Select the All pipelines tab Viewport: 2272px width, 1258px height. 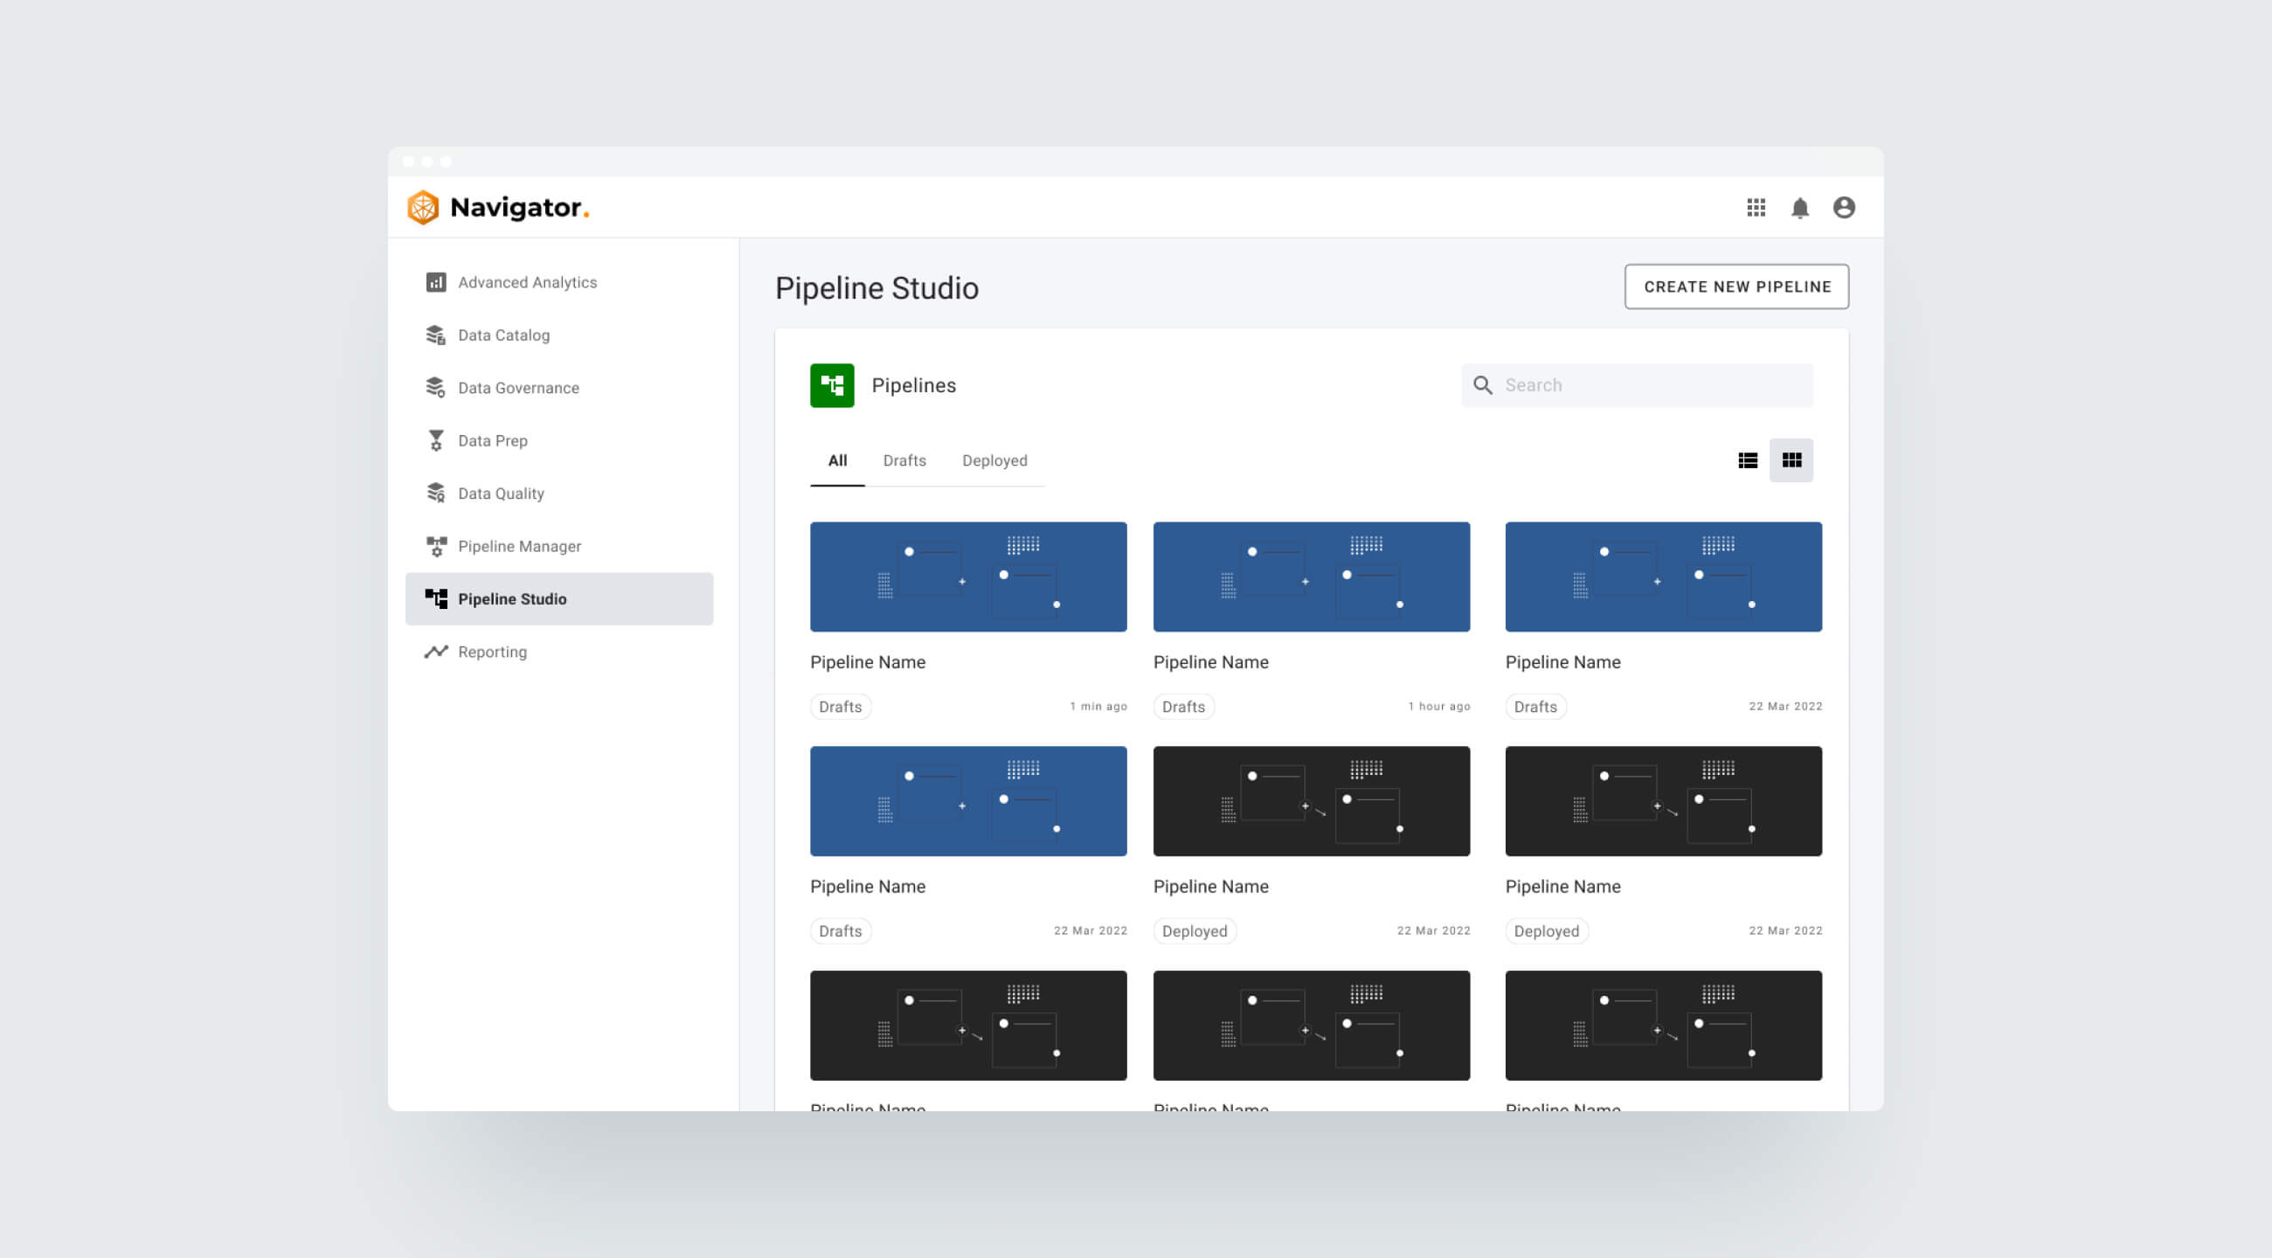[836, 460]
